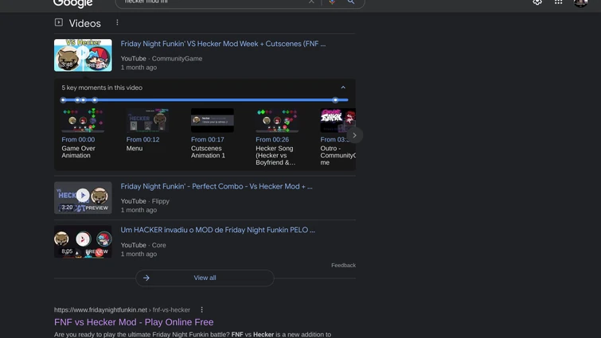Select the 5 key moments in this video text
This screenshot has height=338, width=601.
[x=102, y=87]
